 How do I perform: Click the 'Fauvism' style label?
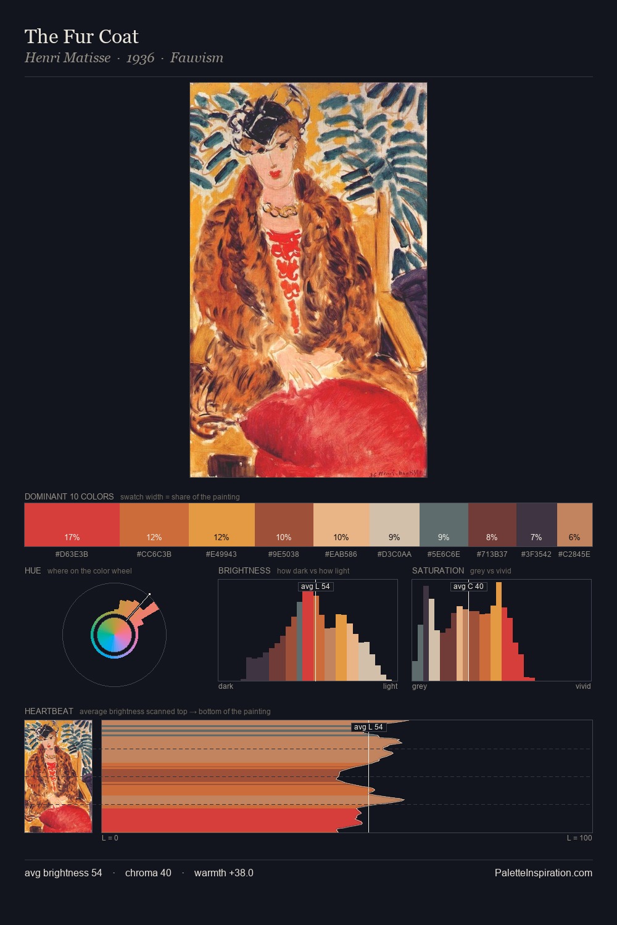(197, 58)
